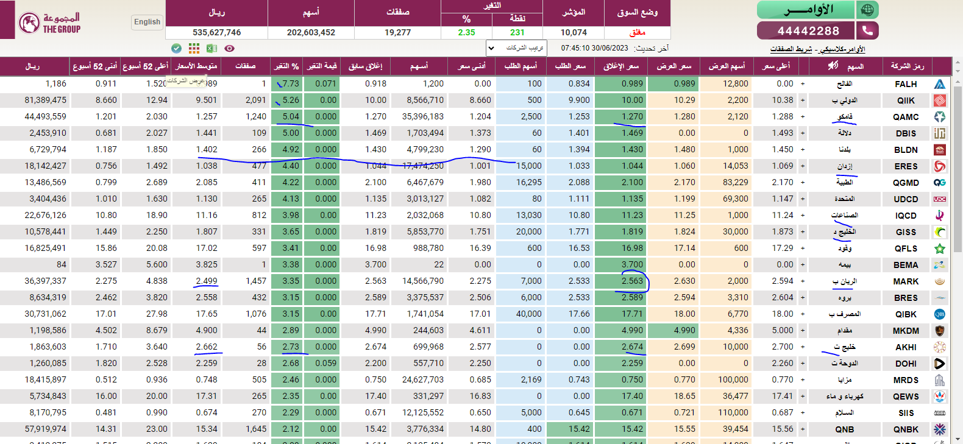Toggle the eye visibility icon in the toolbar
Screen dimensions: 963x444
[x=229, y=48]
